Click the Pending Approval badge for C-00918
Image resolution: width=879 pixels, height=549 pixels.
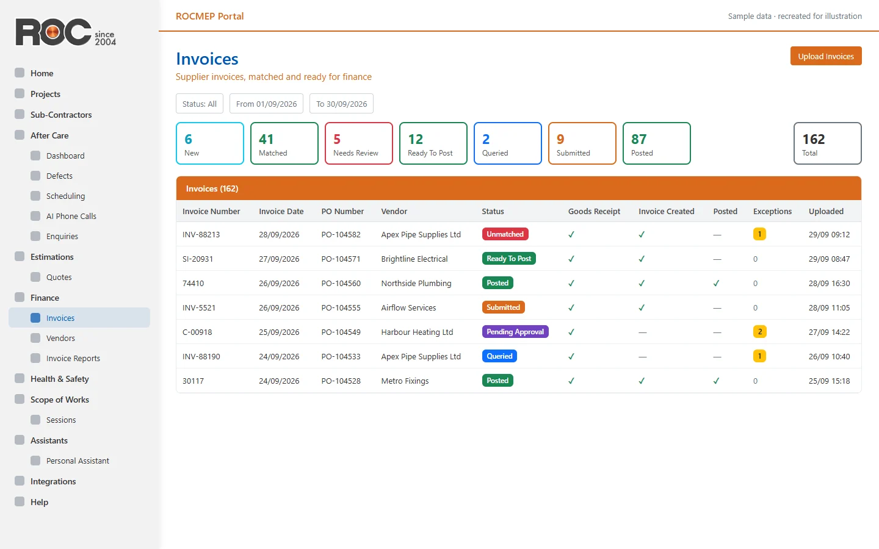tap(515, 332)
